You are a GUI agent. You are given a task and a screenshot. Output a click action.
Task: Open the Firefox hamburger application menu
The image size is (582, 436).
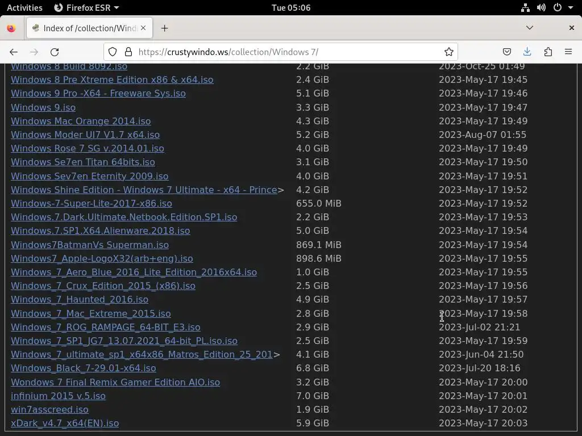(568, 52)
